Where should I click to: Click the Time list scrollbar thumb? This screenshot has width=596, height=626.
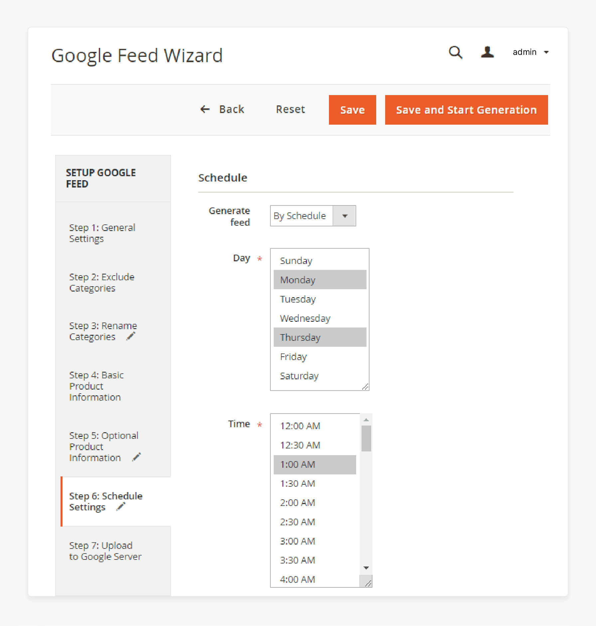coord(366,438)
